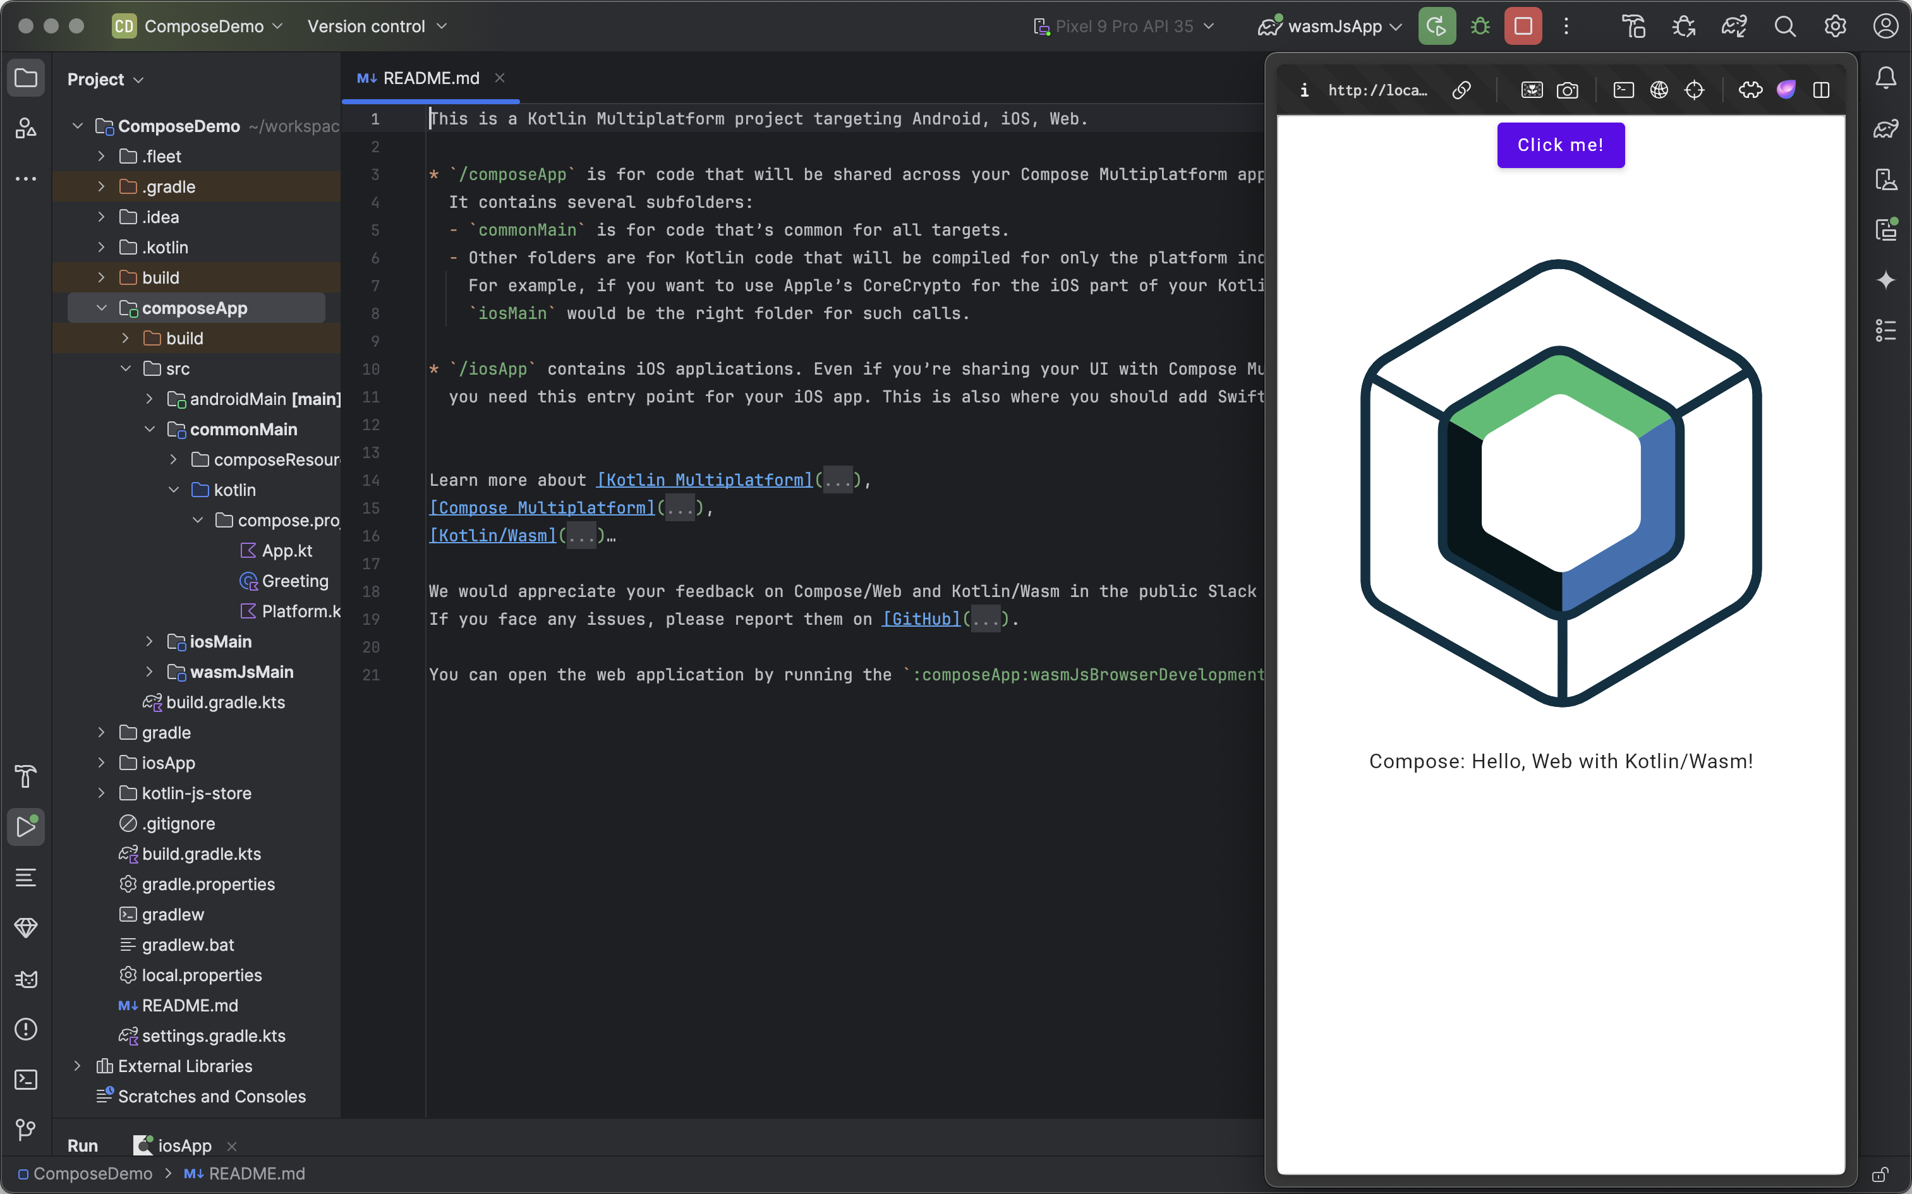Image resolution: width=1912 pixels, height=1194 pixels.
Task: Open the Notifications bell icon
Action: point(1886,78)
